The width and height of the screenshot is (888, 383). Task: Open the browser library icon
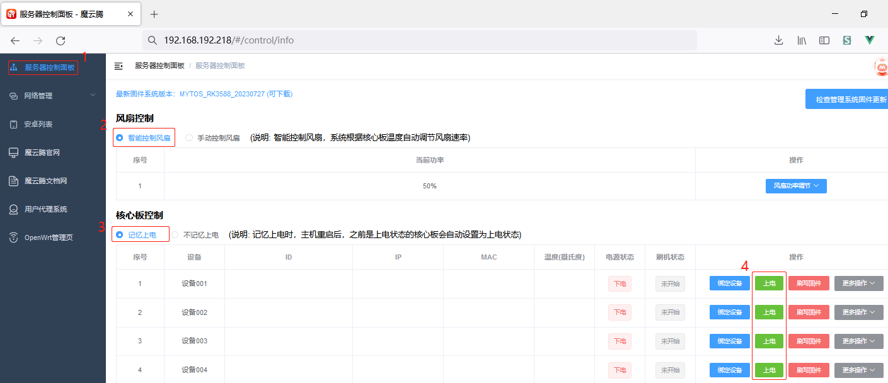802,40
